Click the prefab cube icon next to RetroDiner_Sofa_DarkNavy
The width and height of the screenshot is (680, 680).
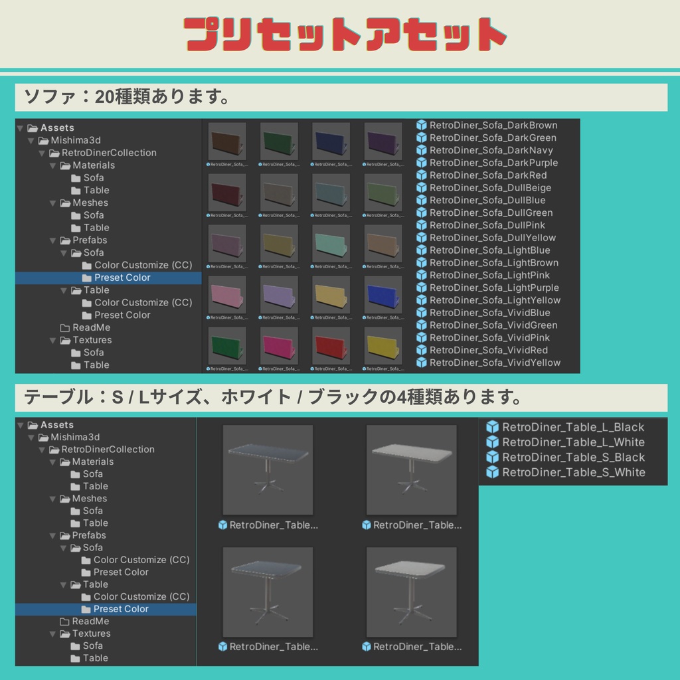[x=421, y=150]
